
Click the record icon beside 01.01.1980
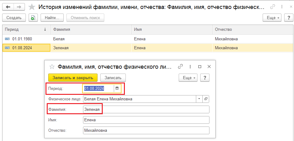[x=7, y=39]
